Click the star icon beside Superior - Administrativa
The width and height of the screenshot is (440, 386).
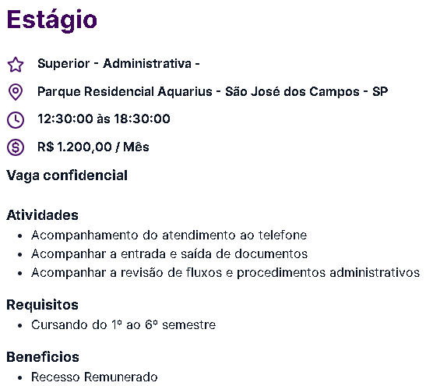(16, 65)
